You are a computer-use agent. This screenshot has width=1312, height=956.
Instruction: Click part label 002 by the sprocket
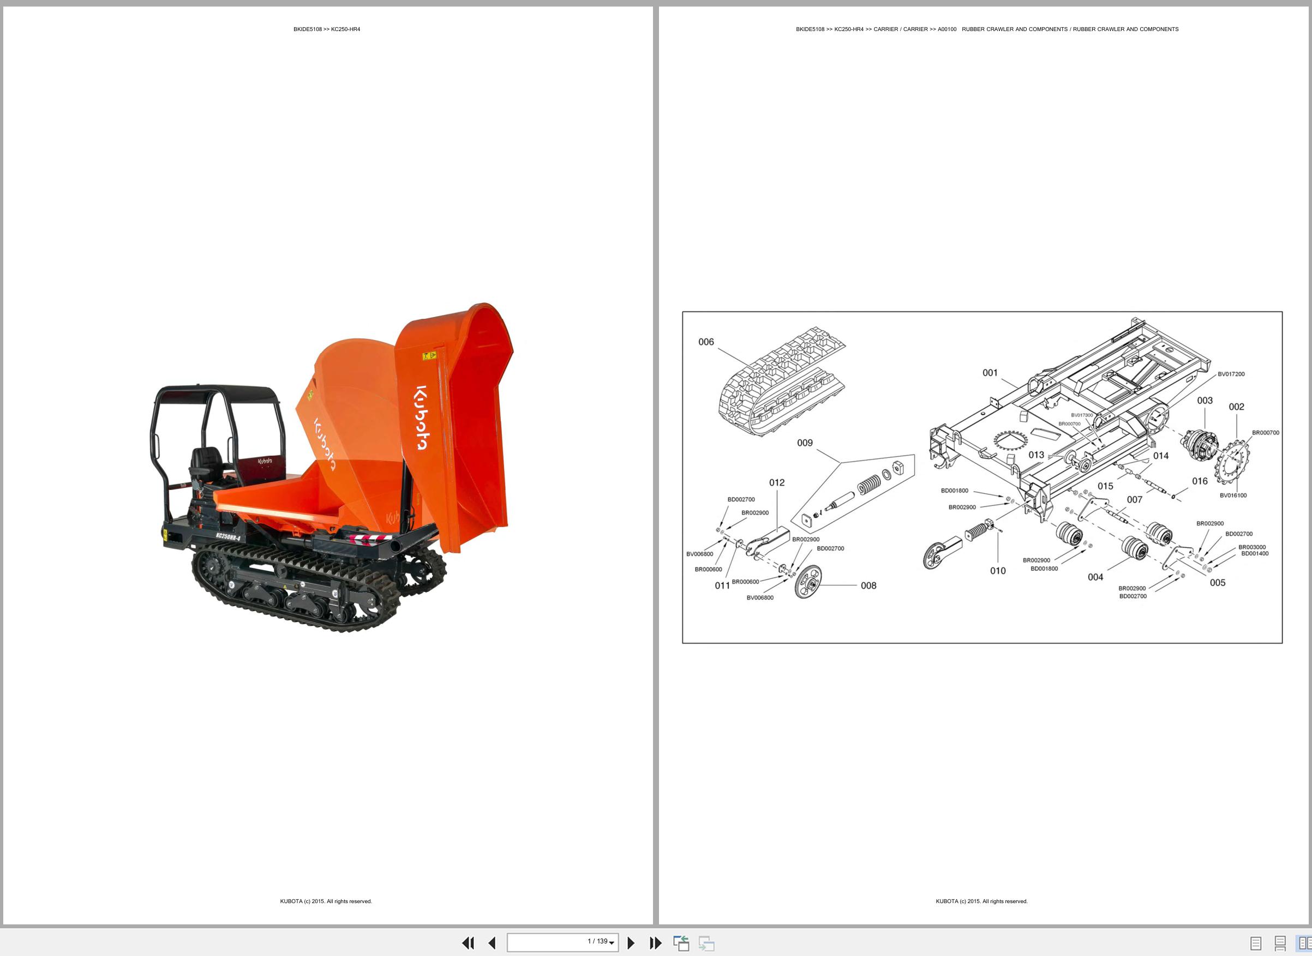(1237, 407)
